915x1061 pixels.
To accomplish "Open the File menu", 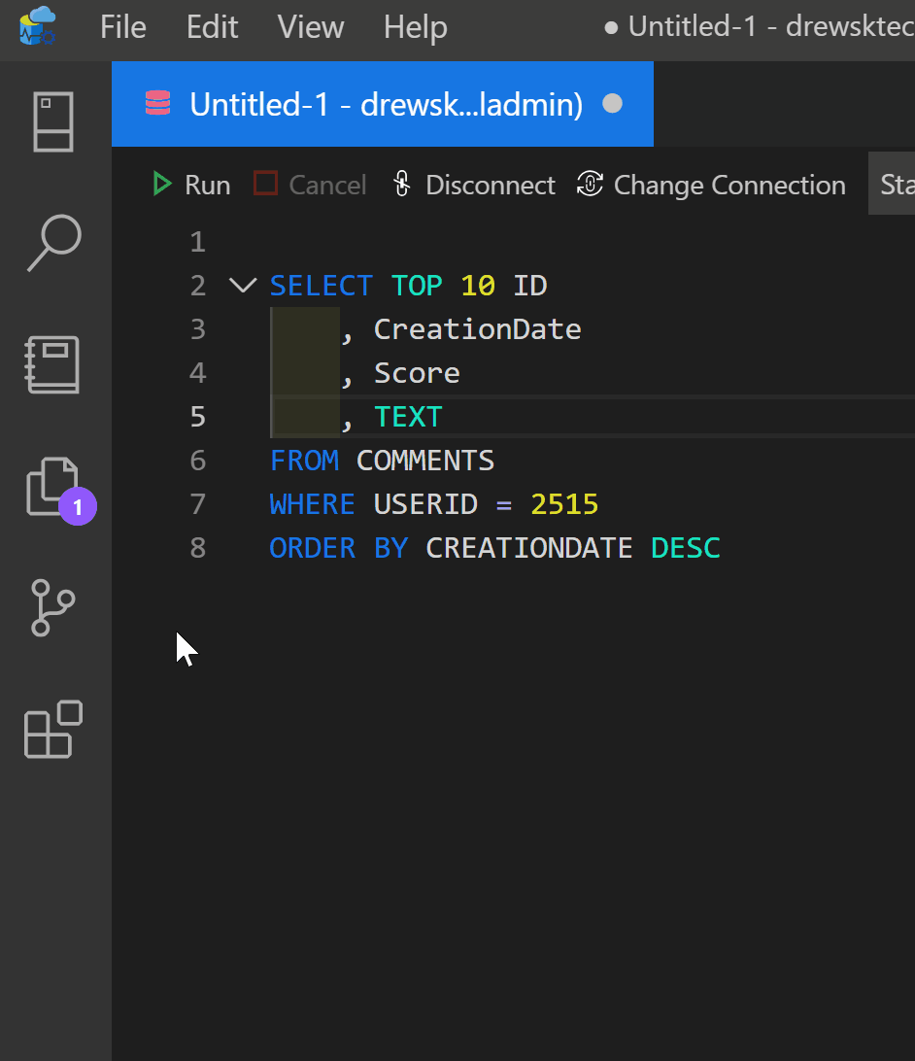I will (123, 27).
